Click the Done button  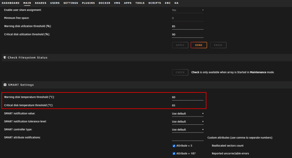point(199,45)
